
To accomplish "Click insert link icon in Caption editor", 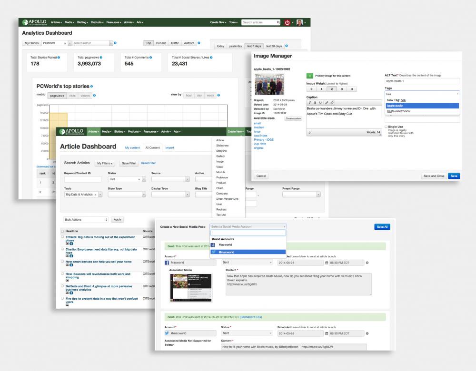I will 327,103.
